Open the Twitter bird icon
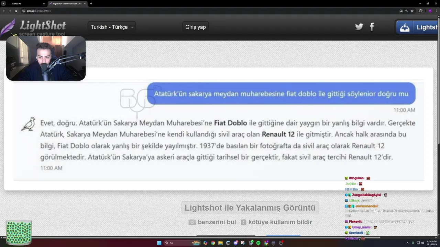 coord(359,27)
